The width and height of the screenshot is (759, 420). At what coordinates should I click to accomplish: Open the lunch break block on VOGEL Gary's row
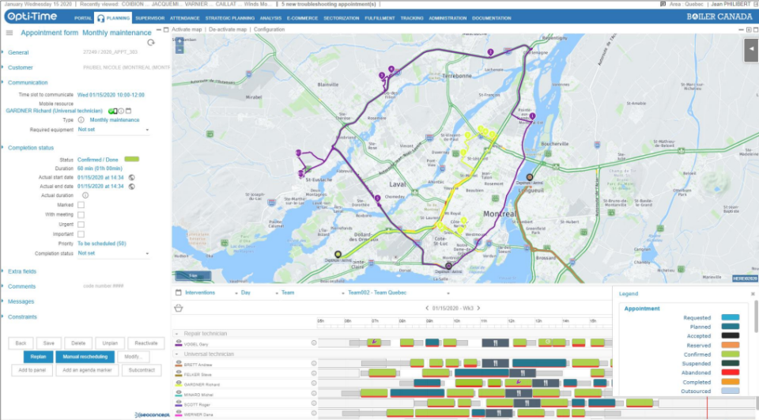point(495,343)
